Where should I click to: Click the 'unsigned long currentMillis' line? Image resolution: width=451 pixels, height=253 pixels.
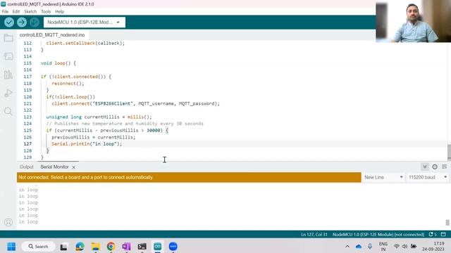click(x=99, y=117)
